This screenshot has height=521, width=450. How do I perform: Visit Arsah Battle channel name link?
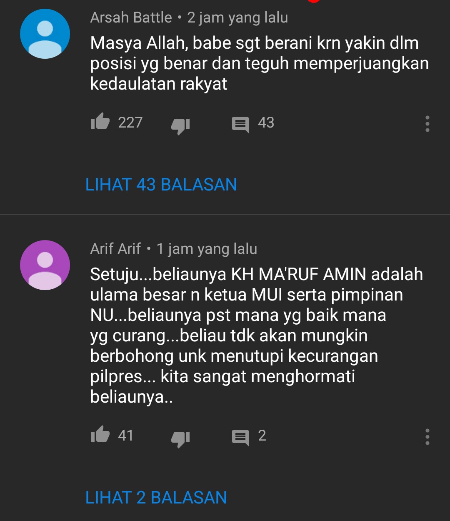click(131, 18)
